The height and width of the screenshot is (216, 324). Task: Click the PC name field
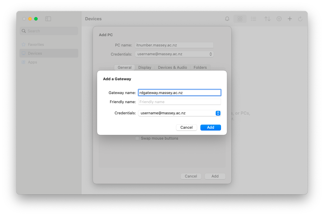(x=174, y=45)
